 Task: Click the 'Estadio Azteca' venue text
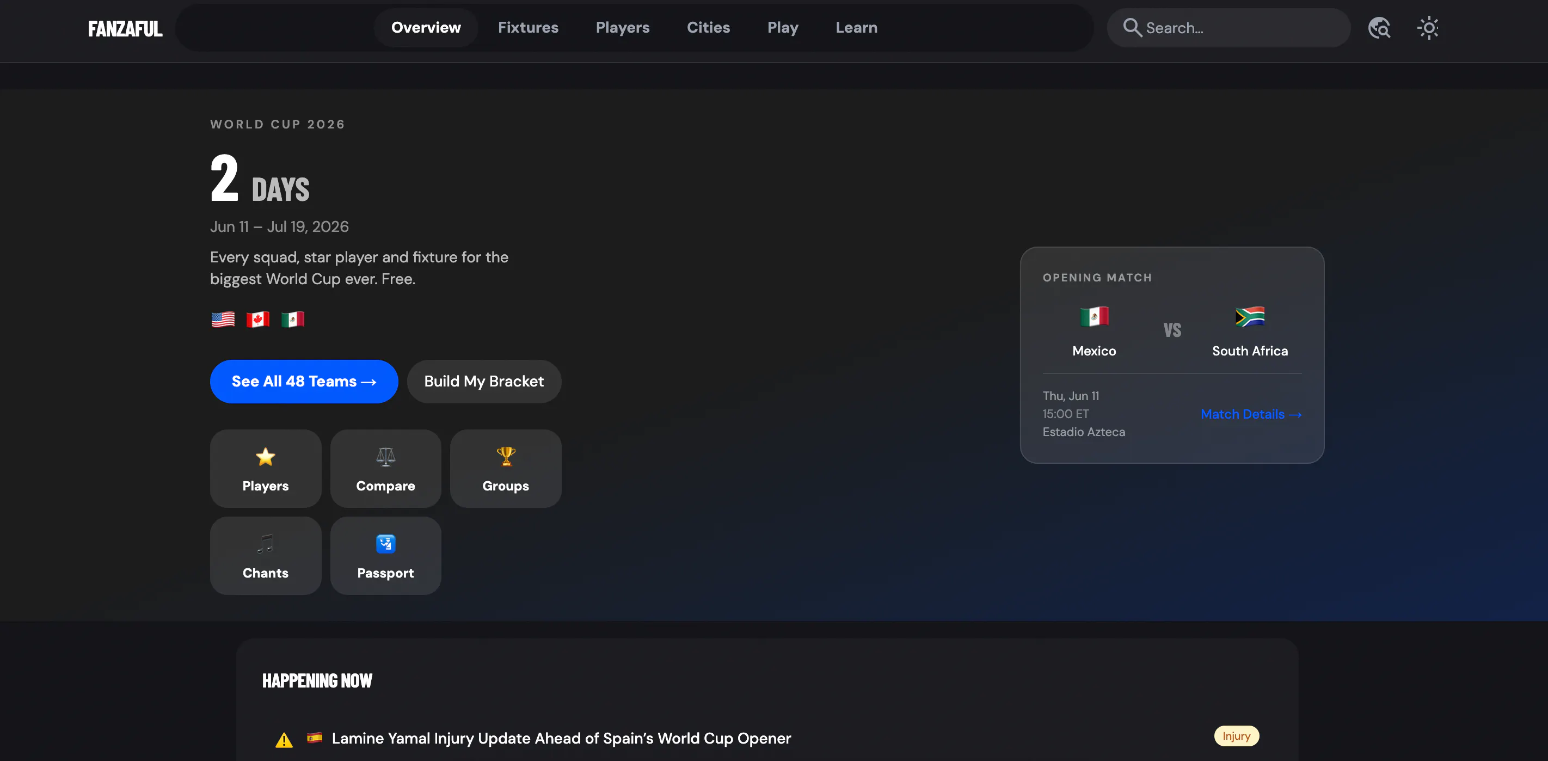click(x=1084, y=432)
